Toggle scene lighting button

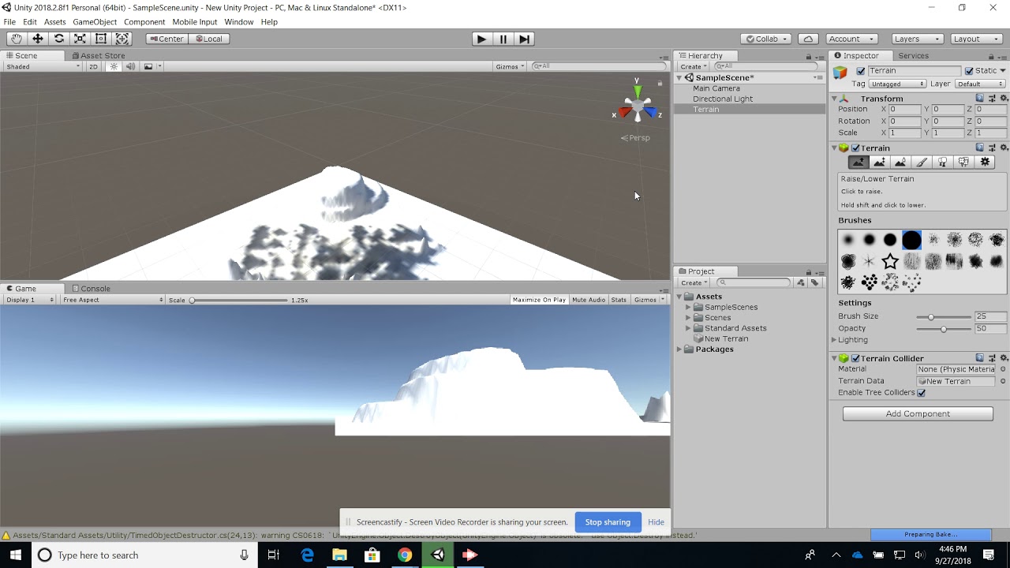pos(114,66)
